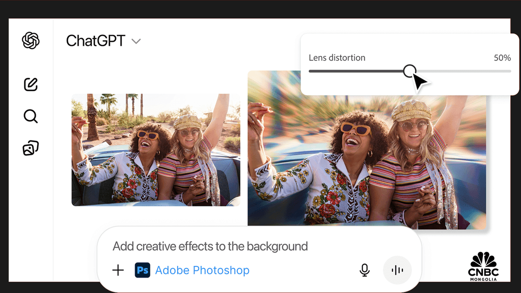Click the plus icon in the prompt bar
The width and height of the screenshot is (521, 293).
point(118,270)
